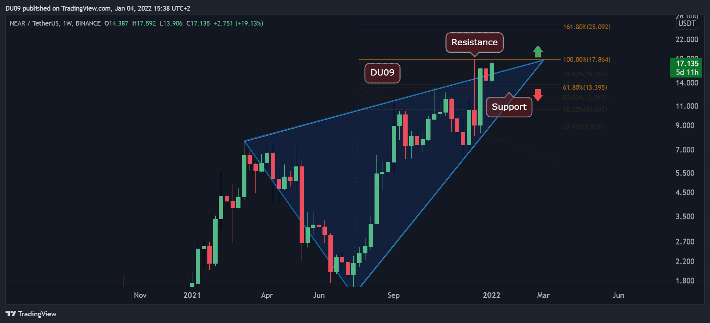This screenshot has height=323, width=710.
Task: Click the red down arrow marker
Action: pos(538,95)
